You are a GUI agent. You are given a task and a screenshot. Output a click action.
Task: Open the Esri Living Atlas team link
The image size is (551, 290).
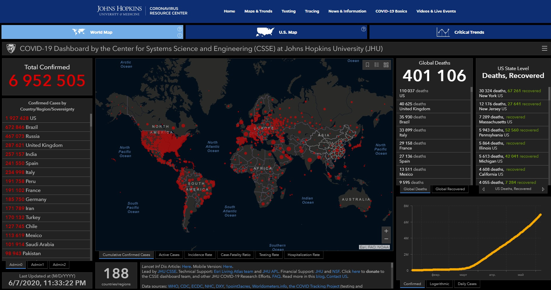click(233, 271)
